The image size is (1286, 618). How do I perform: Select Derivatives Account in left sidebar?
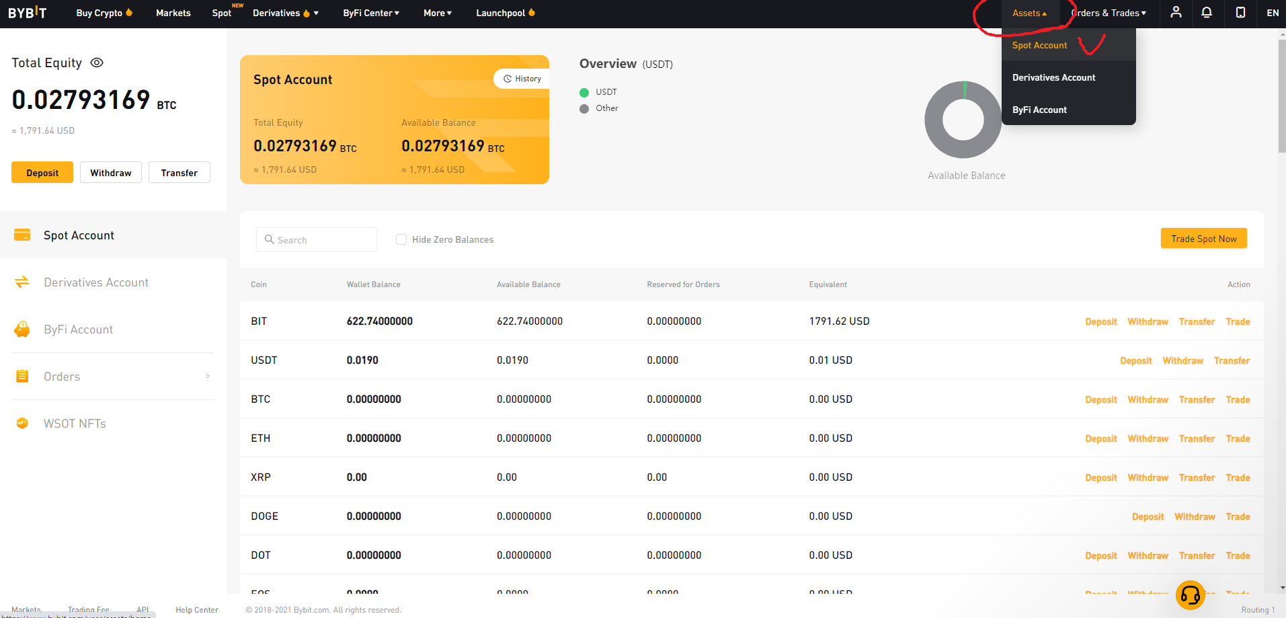[113, 282]
